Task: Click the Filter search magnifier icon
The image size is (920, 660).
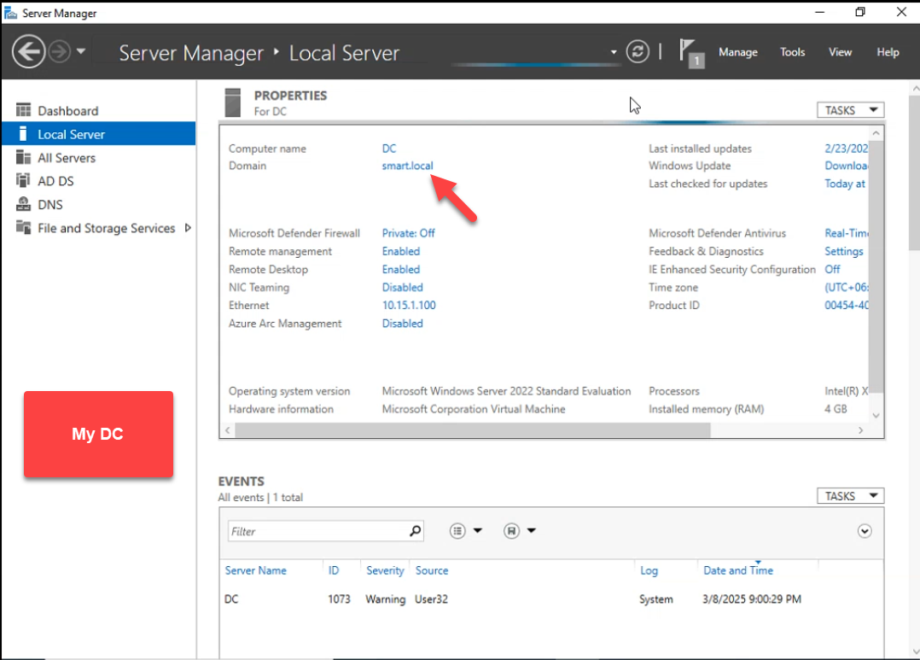Action: coord(415,531)
